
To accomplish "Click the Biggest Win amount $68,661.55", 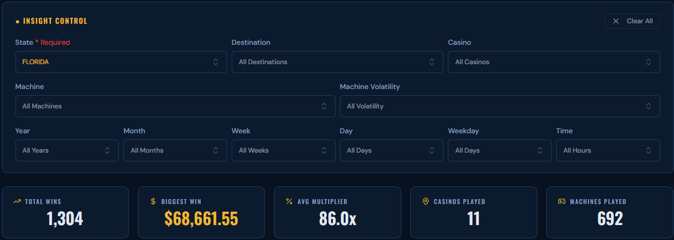I will (x=201, y=219).
